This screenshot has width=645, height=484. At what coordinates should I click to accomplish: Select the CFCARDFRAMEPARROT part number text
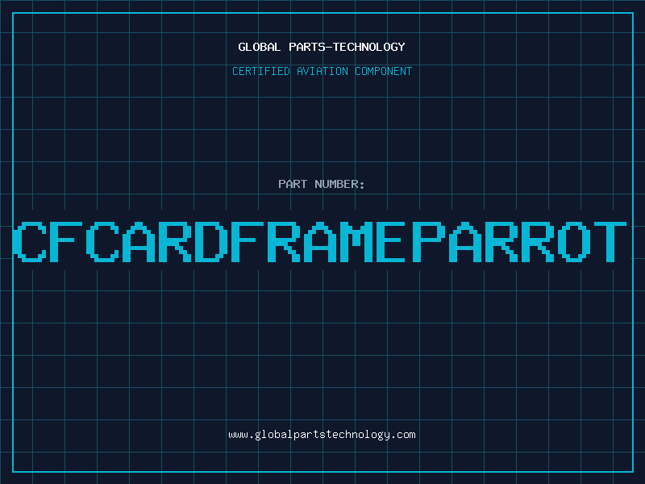[x=320, y=241]
